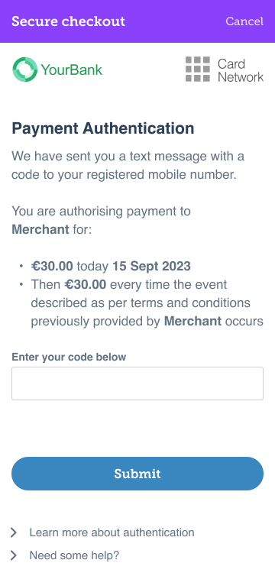Click the Card Network label text
The height and width of the screenshot is (576, 275).
click(241, 70)
